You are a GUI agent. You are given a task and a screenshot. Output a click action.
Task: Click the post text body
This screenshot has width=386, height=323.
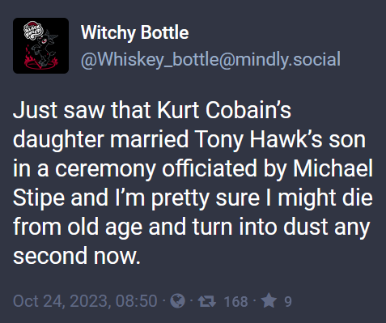click(x=193, y=183)
